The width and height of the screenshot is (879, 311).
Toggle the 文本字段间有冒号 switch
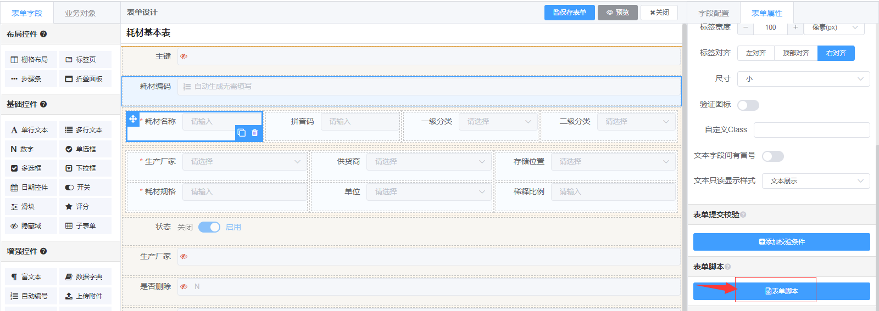click(x=772, y=156)
